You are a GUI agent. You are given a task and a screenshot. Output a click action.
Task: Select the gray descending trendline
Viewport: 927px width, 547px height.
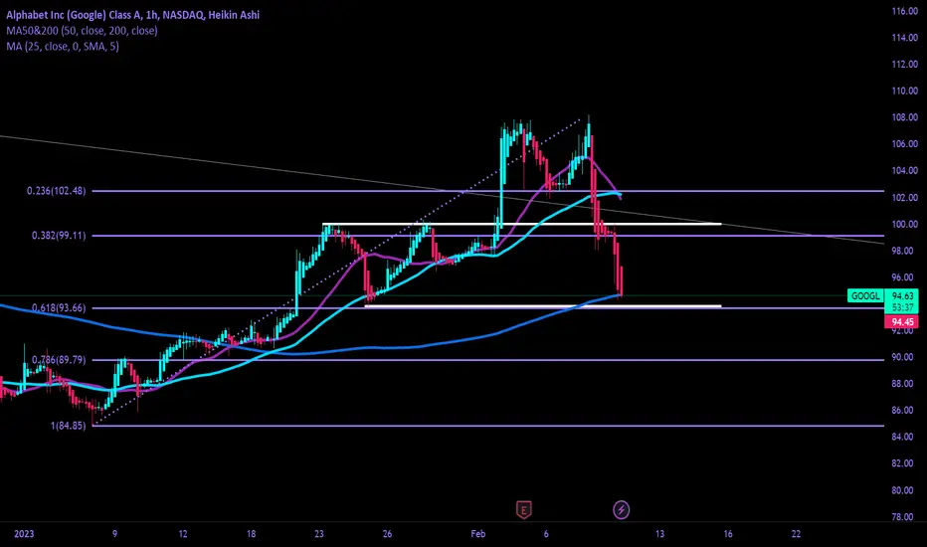[443, 190]
